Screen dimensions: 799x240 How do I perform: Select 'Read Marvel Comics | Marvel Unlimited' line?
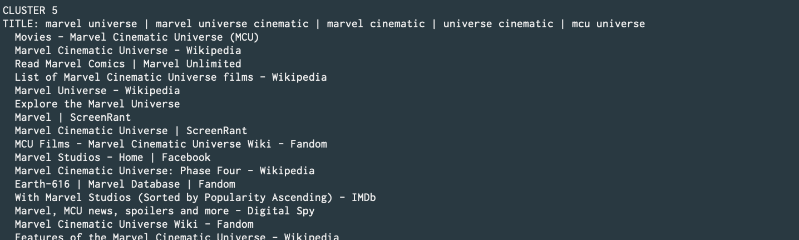click(x=128, y=64)
